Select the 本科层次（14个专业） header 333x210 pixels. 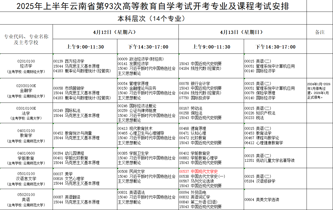coord(152,19)
